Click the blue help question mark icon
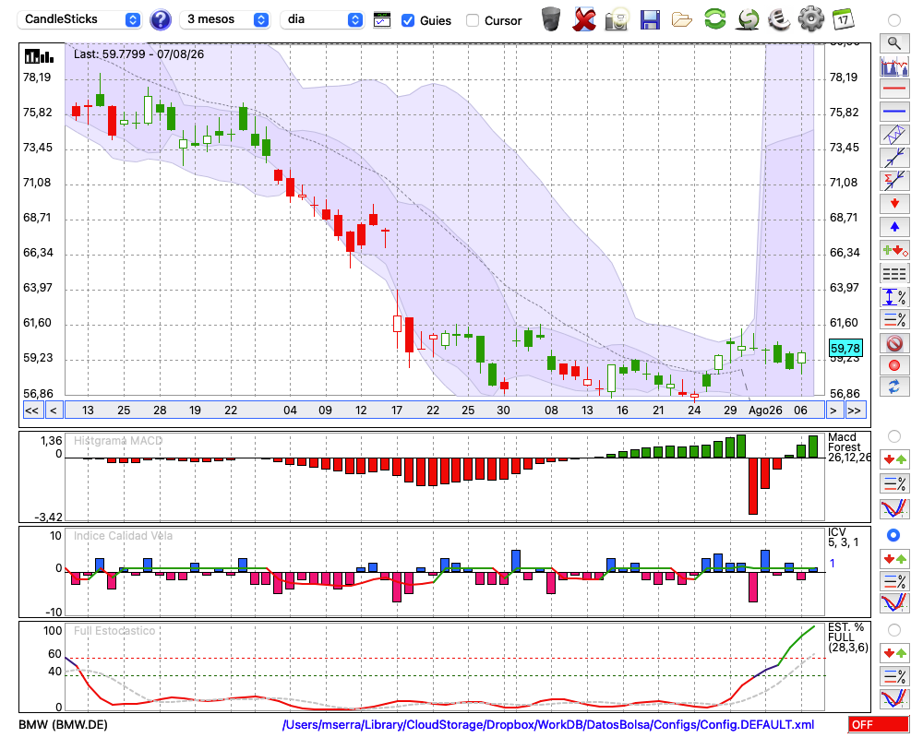 point(160,19)
